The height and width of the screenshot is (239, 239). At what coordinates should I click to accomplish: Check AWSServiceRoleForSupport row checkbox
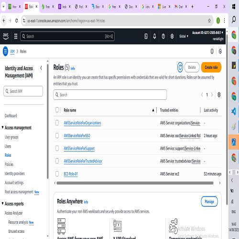point(57,148)
